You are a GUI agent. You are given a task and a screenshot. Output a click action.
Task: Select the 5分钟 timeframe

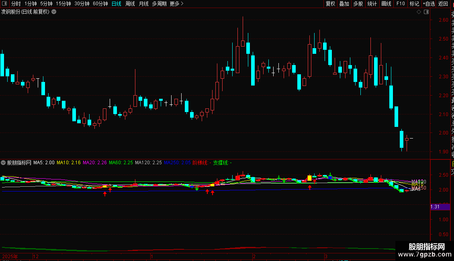(46, 4)
